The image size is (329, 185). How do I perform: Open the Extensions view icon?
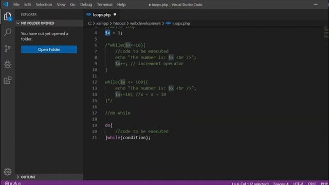click(8, 80)
